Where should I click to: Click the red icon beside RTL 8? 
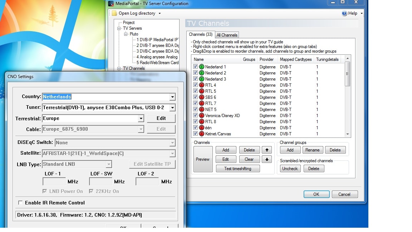(x=202, y=121)
